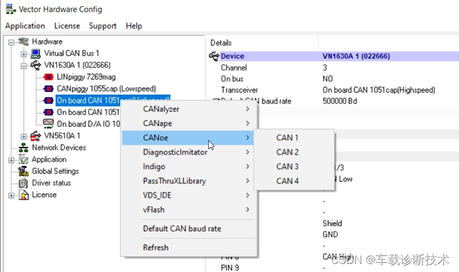Click the Channel row label
Image resolution: width=459 pixels, height=272 pixels.
click(x=234, y=68)
